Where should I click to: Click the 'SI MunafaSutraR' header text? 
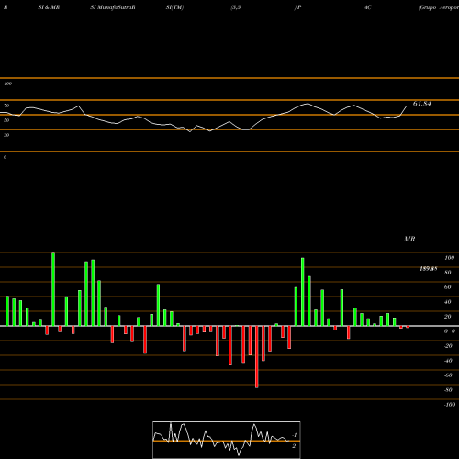point(113,7)
